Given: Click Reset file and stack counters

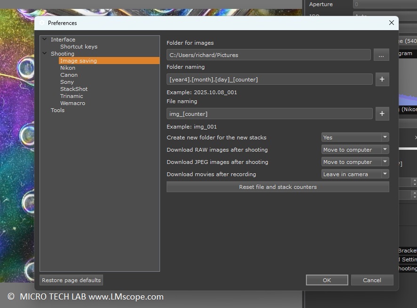Looking at the screenshot, I should click(278, 187).
